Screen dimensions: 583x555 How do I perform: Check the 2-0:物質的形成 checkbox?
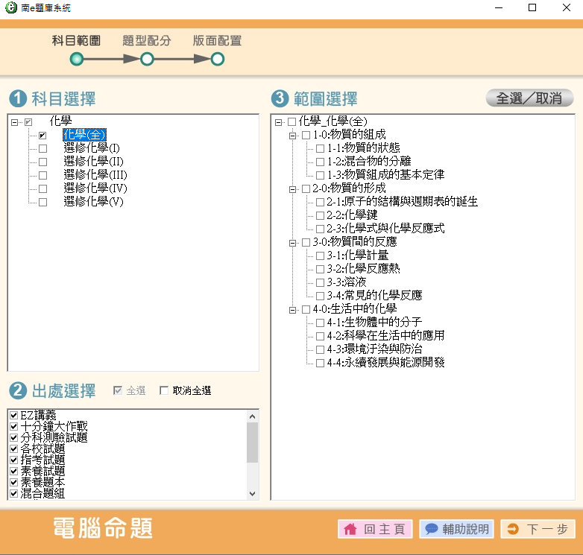306,188
